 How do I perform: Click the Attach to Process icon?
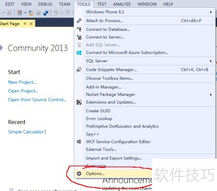pyautogui.click(x=79, y=21)
